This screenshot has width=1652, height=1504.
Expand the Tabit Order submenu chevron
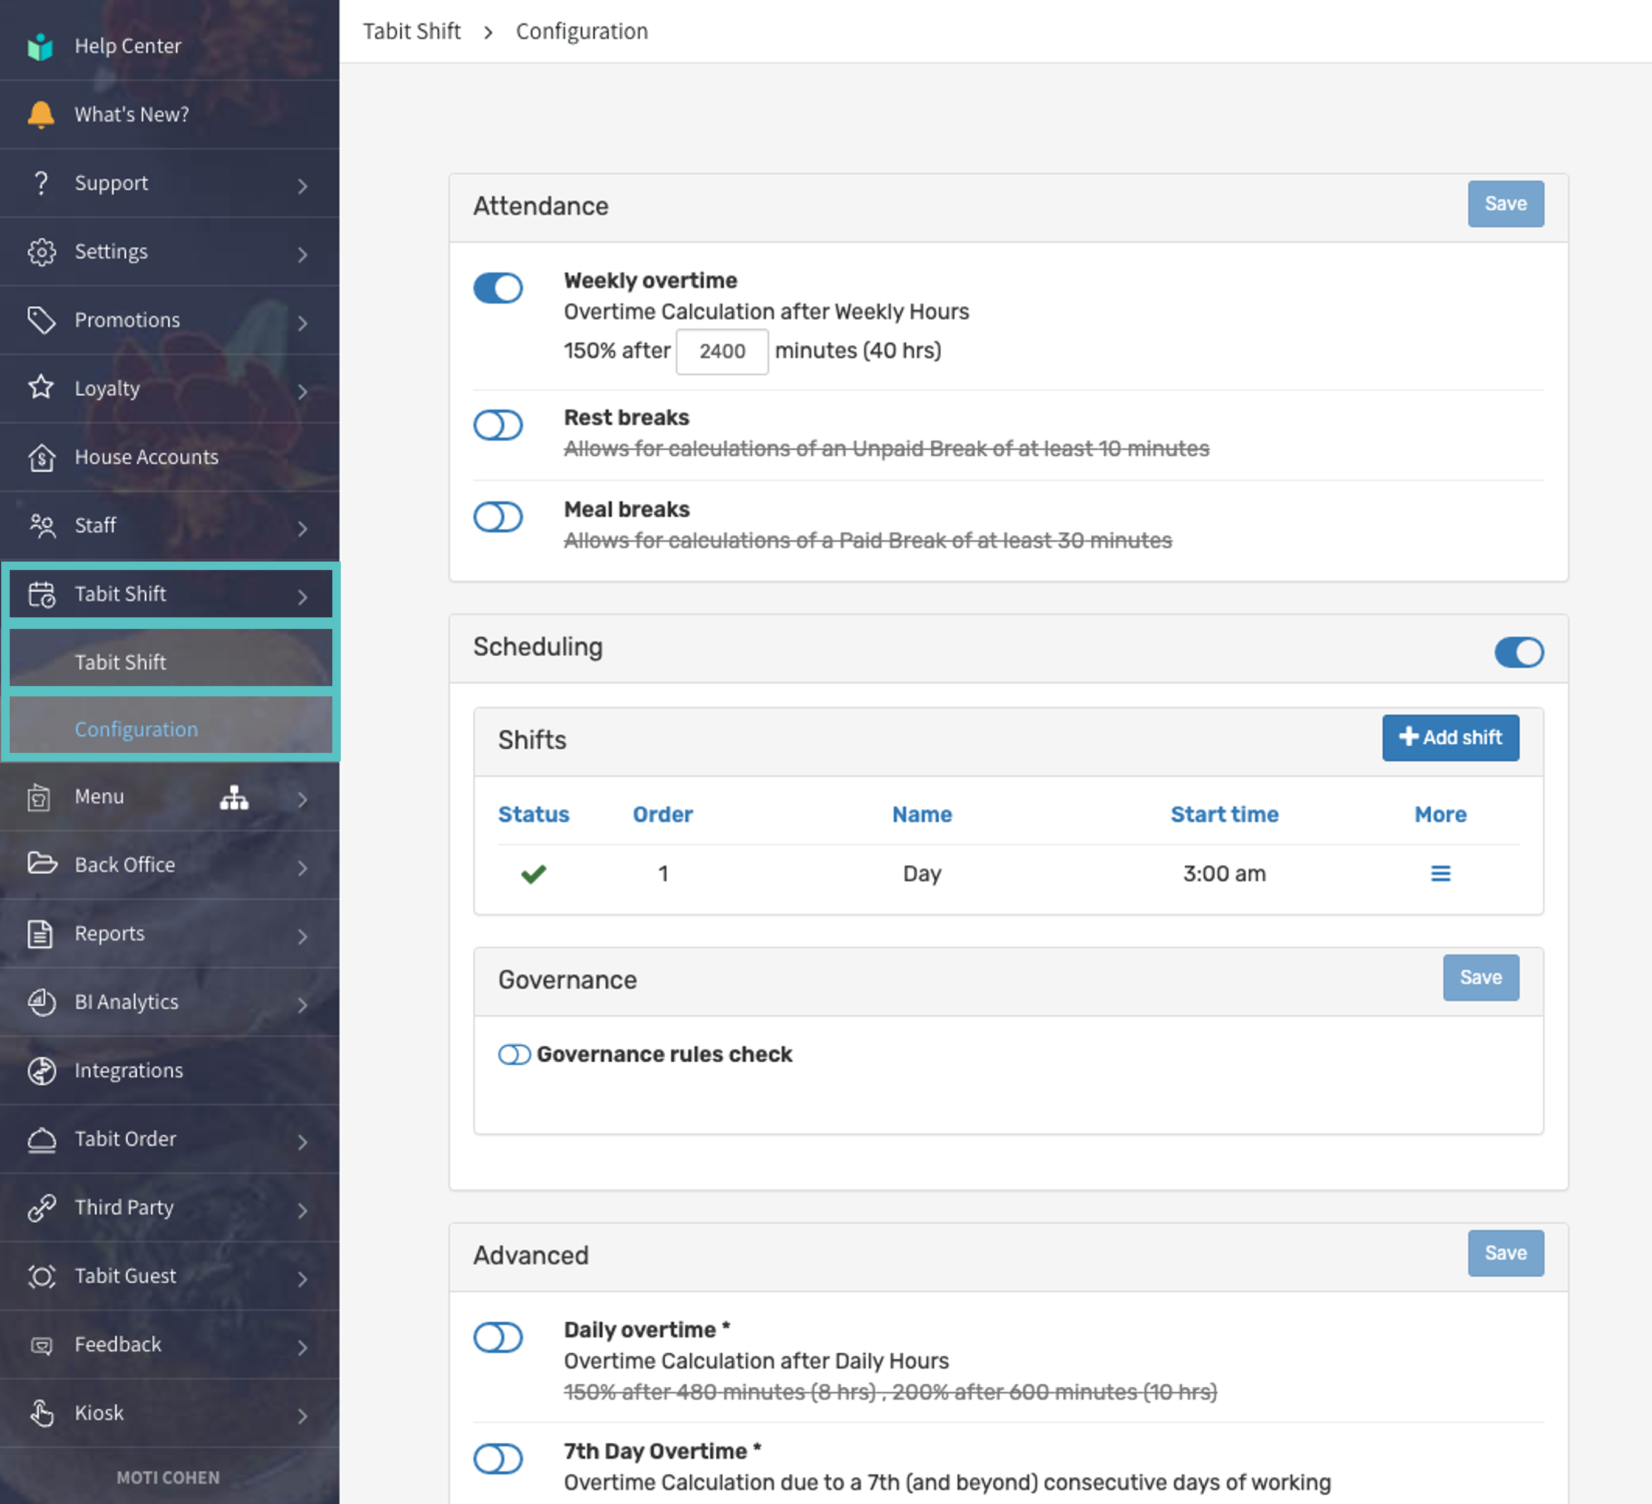click(x=303, y=1142)
